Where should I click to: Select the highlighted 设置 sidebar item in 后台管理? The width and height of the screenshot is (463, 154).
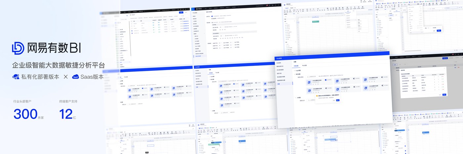point(284,84)
